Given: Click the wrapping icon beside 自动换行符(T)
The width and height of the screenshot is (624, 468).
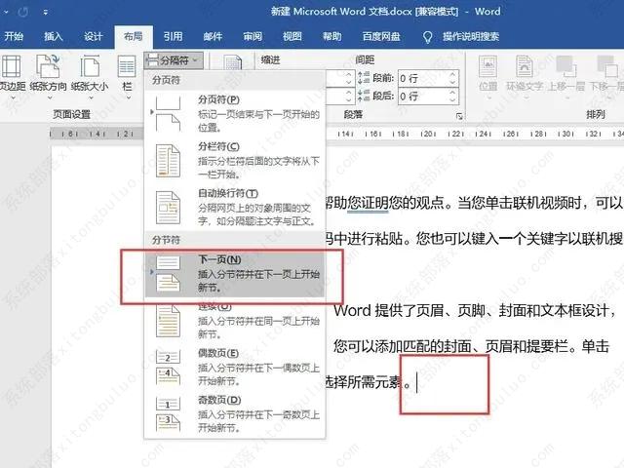Looking at the screenshot, I should (x=168, y=208).
